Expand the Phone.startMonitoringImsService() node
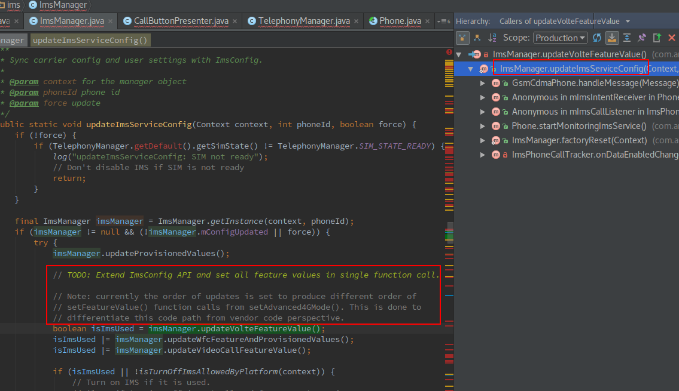This screenshot has width=679, height=391. pyautogui.click(x=482, y=126)
